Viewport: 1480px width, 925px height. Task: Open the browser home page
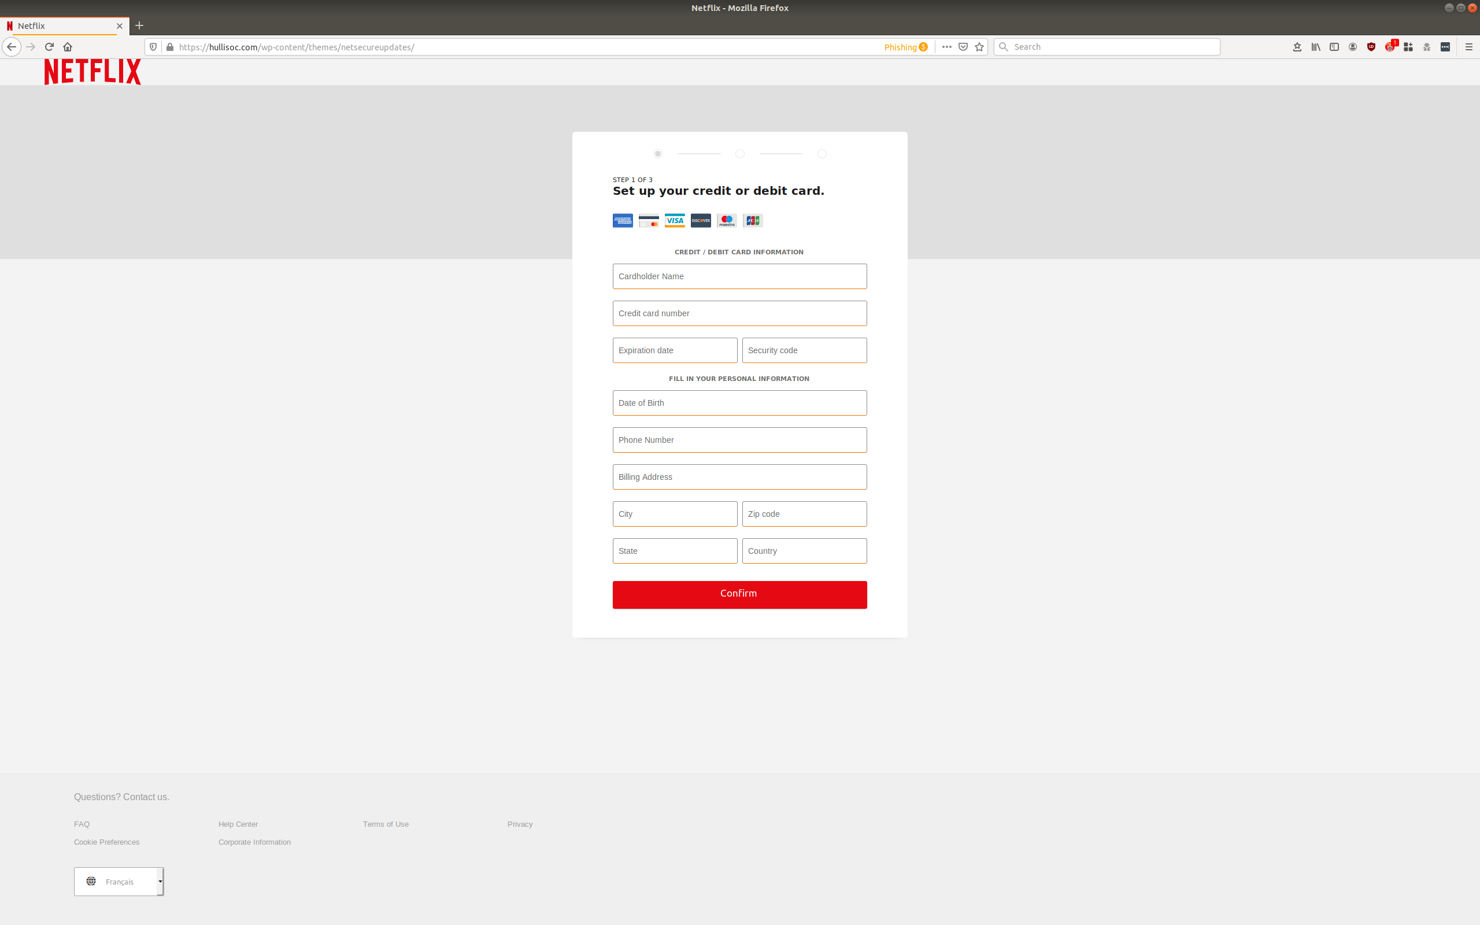tap(68, 47)
